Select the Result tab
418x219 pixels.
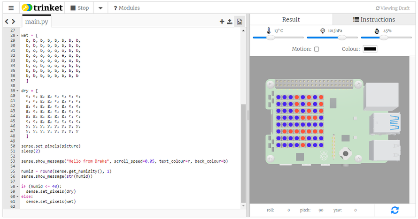click(x=291, y=19)
